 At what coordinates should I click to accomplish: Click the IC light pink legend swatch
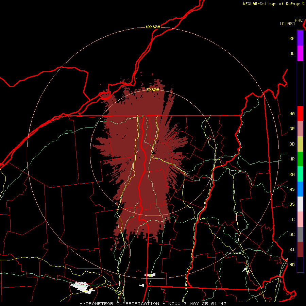click(x=300, y=219)
